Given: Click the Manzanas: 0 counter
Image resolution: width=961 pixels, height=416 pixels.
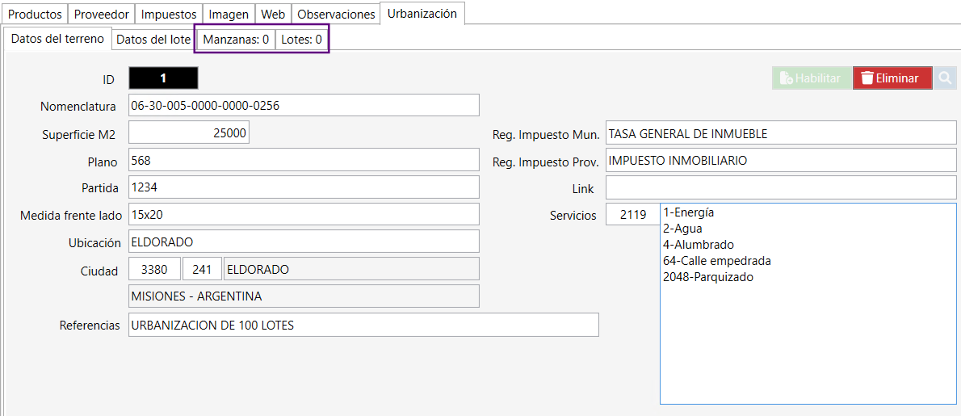Looking at the screenshot, I should pyautogui.click(x=236, y=39).
